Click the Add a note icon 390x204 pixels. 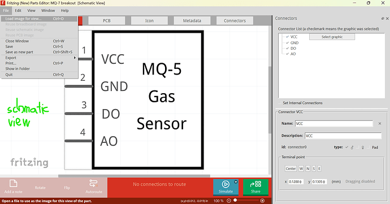click(x=13, y=184)
